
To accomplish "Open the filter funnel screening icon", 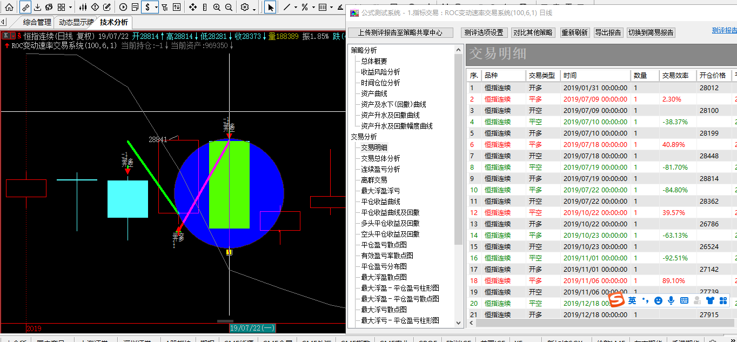I will (165, 7).
